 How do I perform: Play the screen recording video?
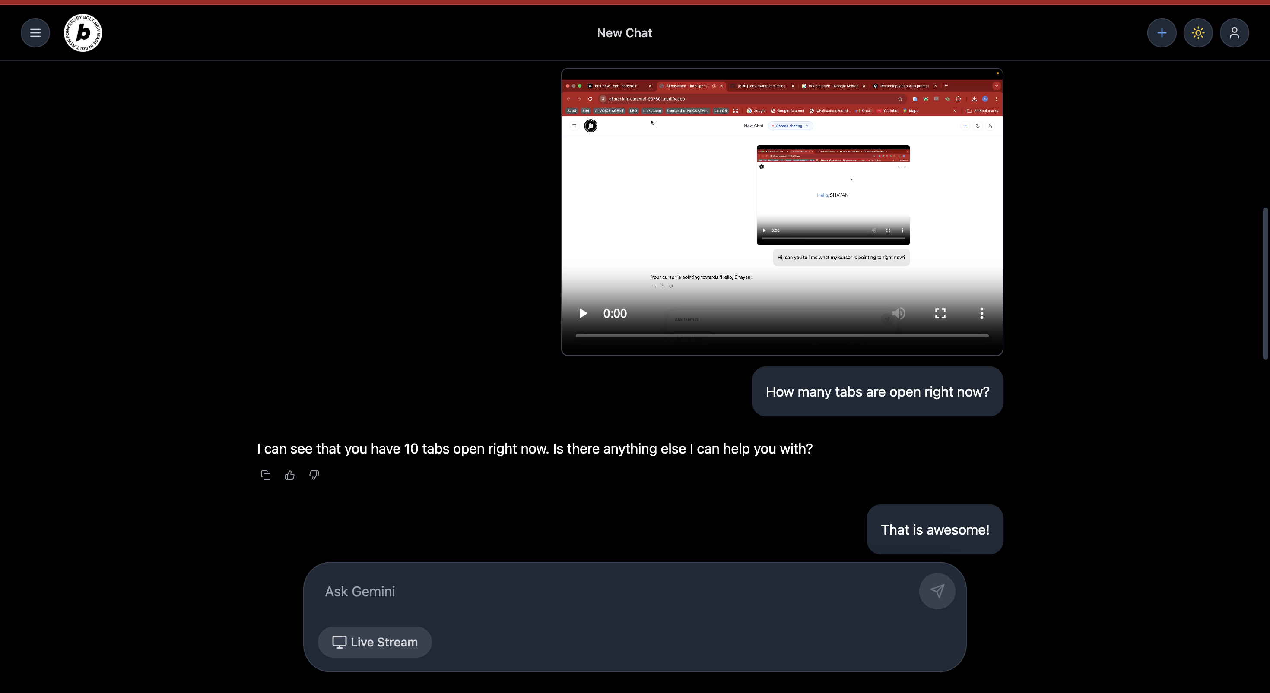[583, 313]
